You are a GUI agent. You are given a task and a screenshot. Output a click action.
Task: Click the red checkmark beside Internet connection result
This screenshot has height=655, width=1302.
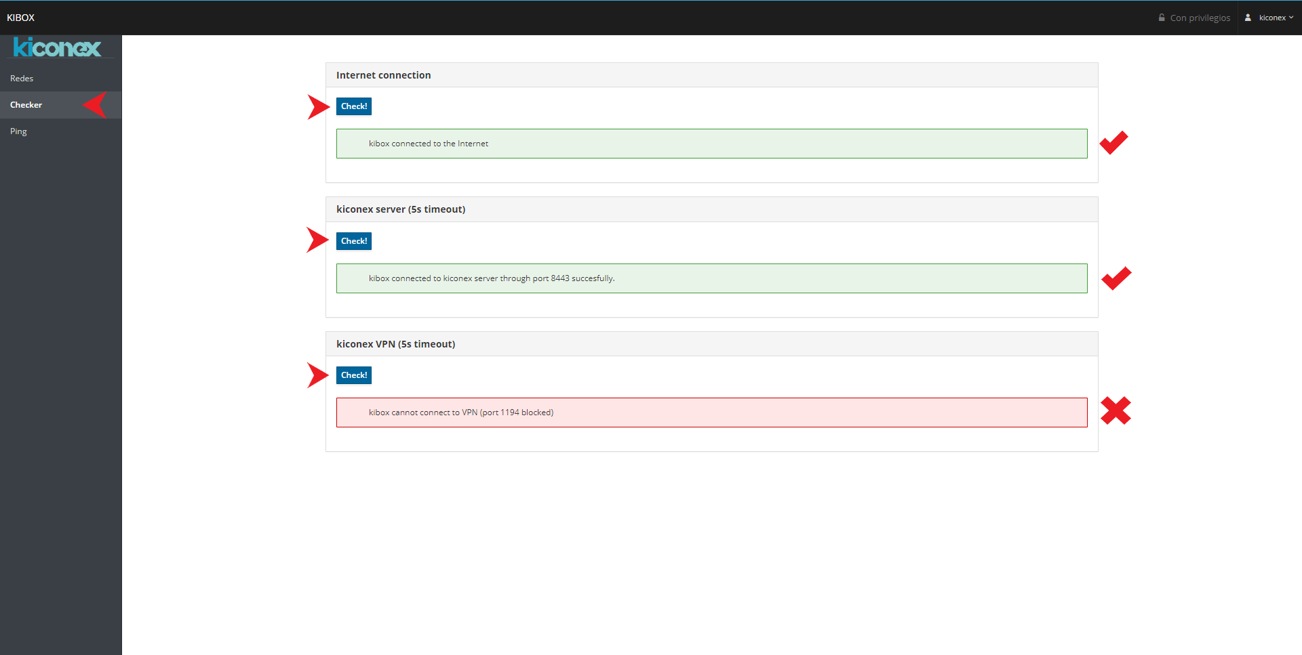[x=1113, y=142]
